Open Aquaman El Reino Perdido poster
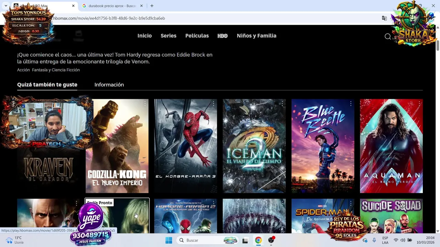The height and width of the screenshot is (247, 440). coord(391,146)
